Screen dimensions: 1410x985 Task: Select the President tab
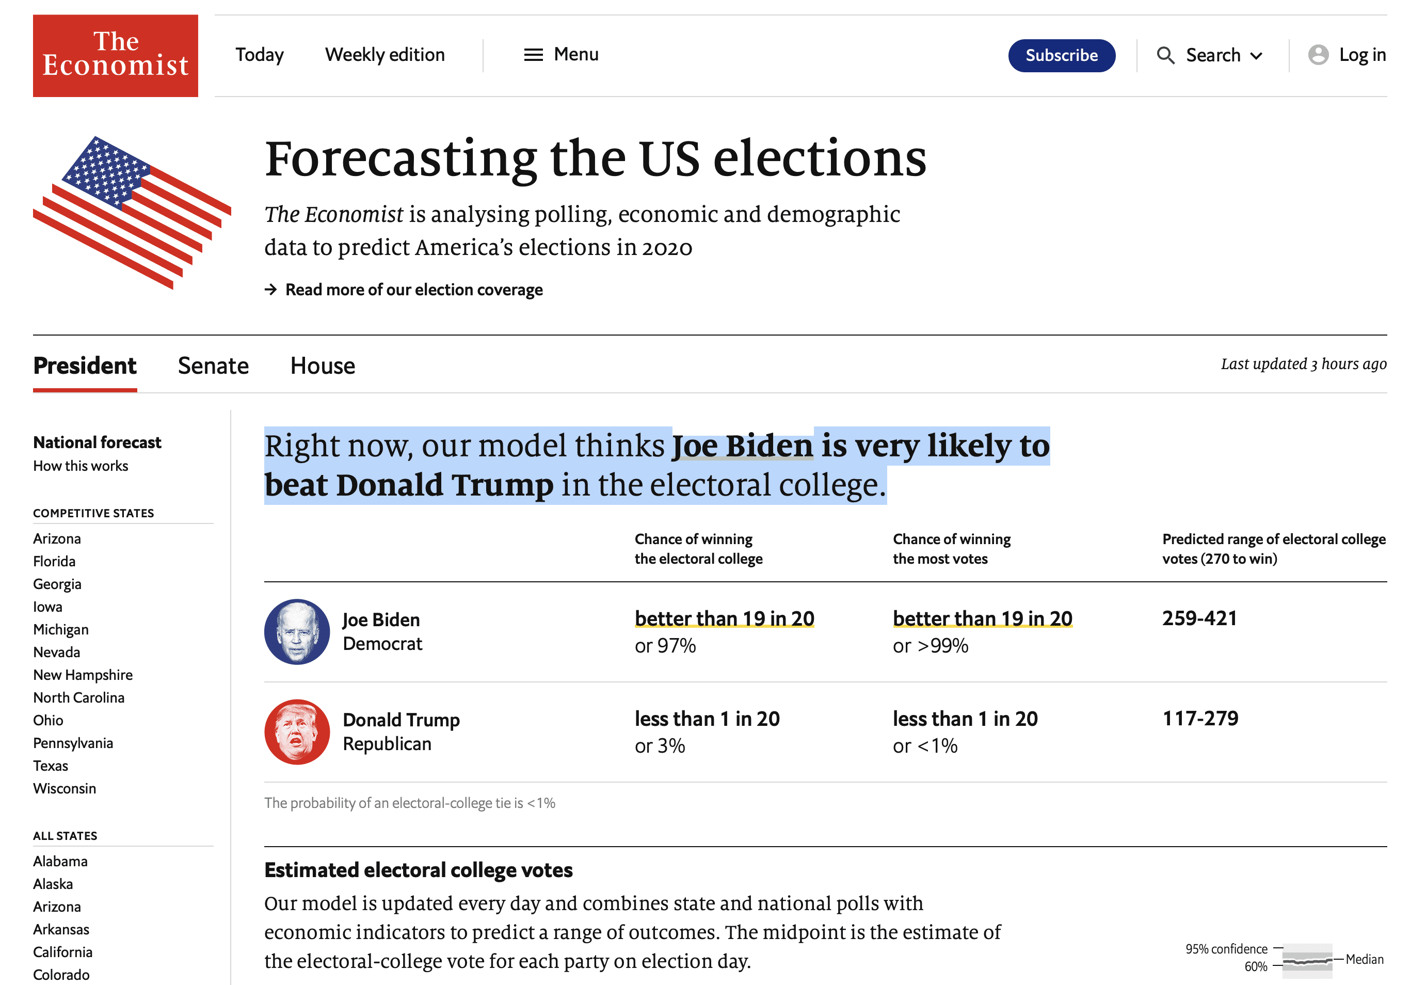coord(86,366)
